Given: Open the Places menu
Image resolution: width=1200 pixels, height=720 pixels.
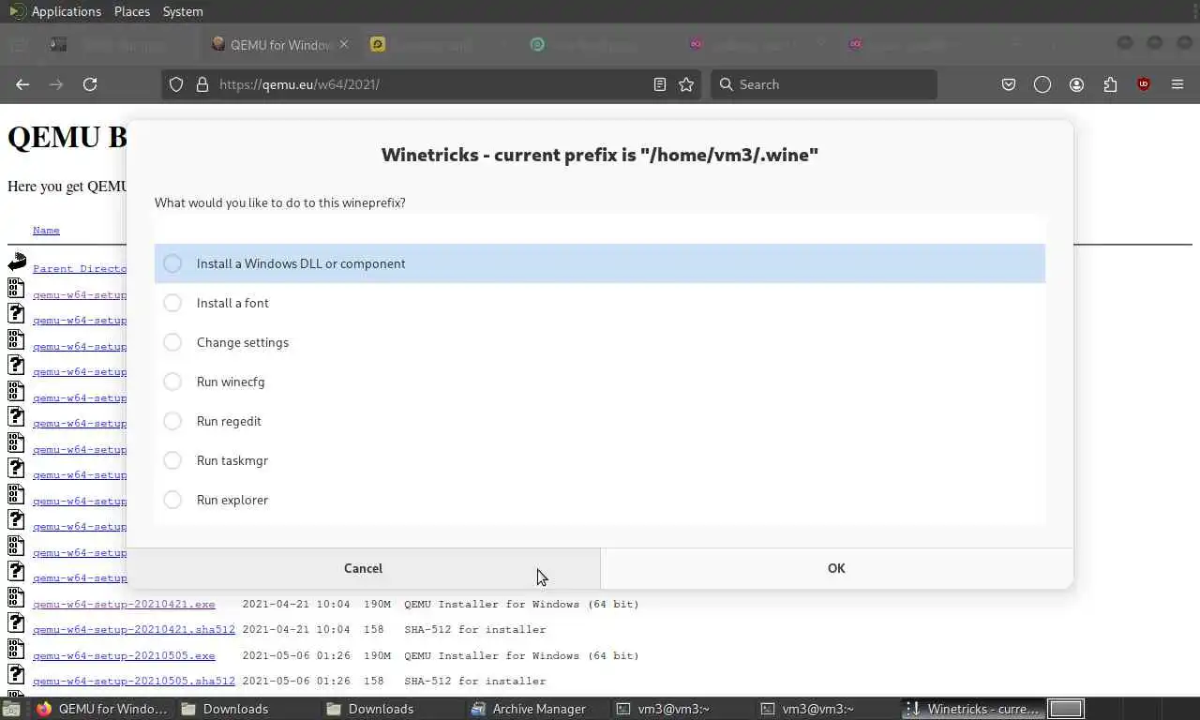Looking at the screenshot, I should (132, 11).
